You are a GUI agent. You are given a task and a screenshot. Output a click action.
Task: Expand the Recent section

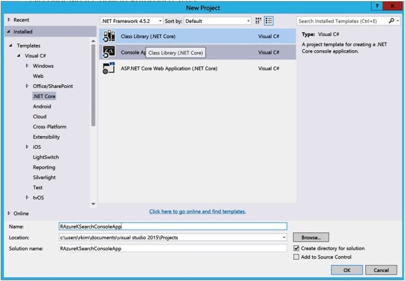tap(9, 20)
